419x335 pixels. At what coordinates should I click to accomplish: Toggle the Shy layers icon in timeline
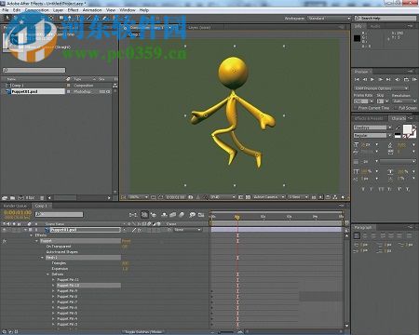(x=164, y=215)
